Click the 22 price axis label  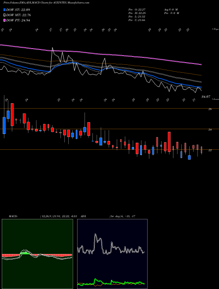click(210, 150)
